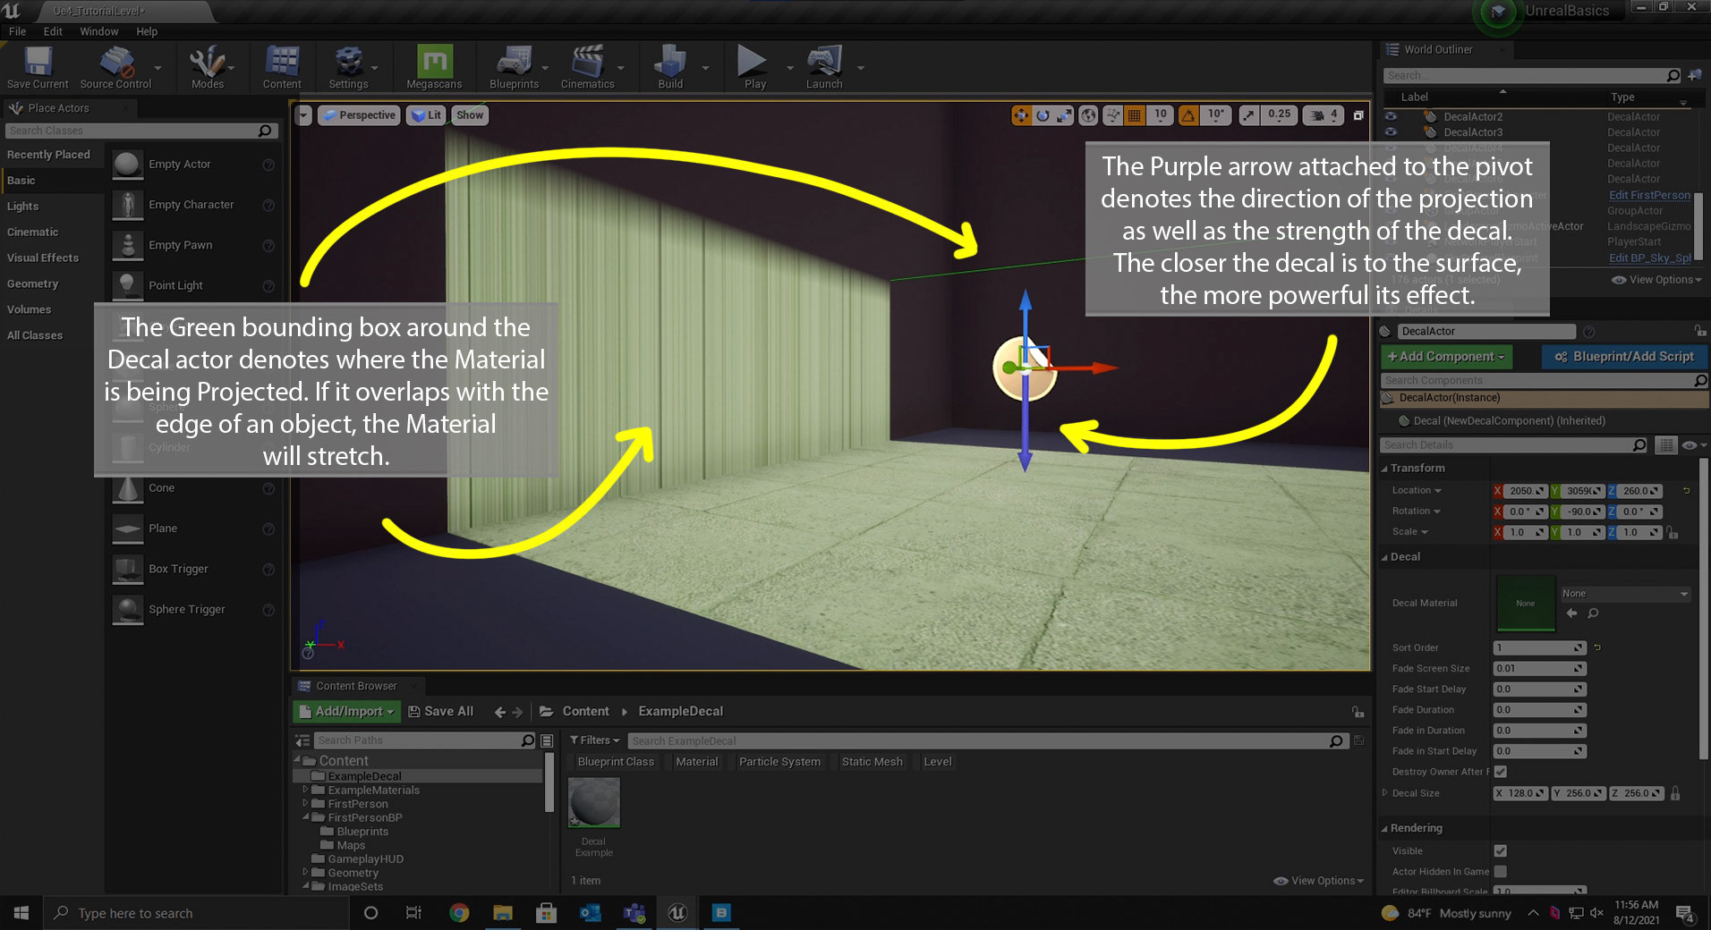Toggle the Visible checkbox under Rendering
The height and width of the screenshot is (930, 1711).
1501,850
